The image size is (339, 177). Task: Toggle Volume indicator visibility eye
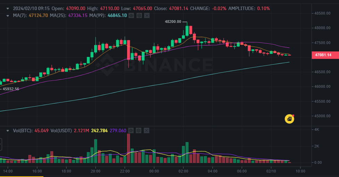[131, 130]
